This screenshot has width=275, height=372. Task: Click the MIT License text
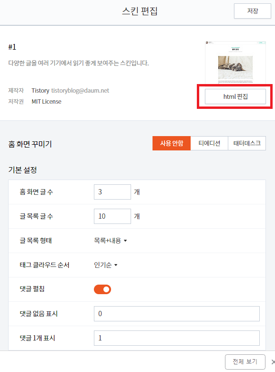[x=46, y=102]
